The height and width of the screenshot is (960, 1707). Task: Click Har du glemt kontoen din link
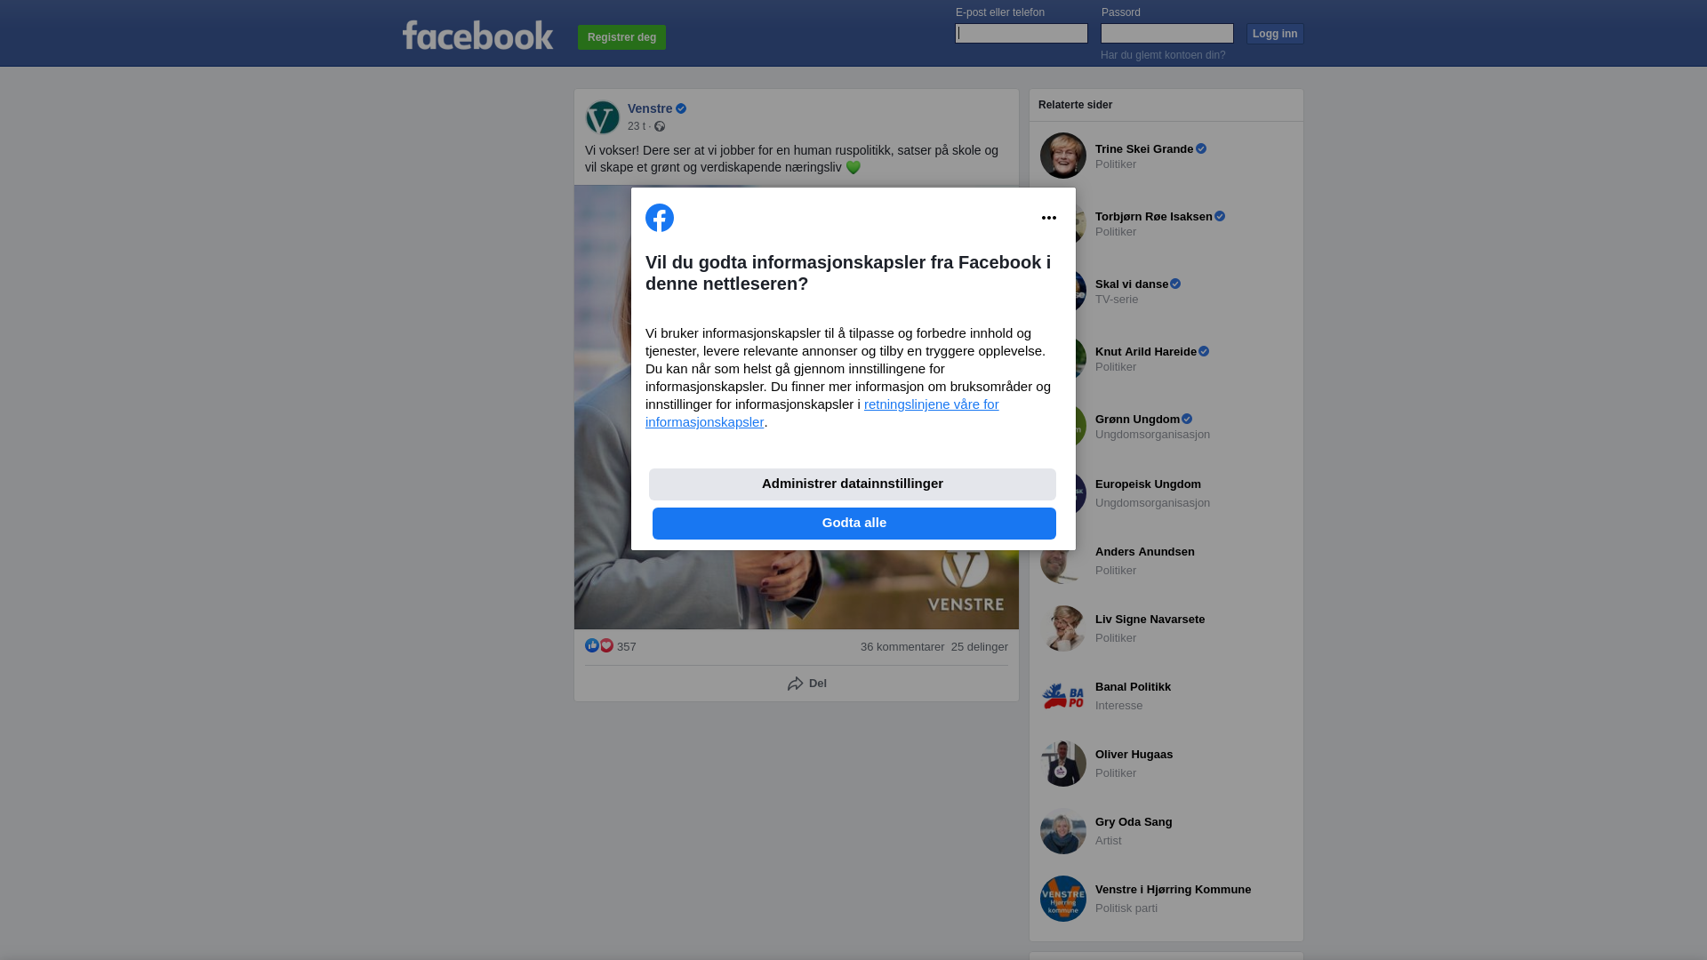click(1163, 55)
